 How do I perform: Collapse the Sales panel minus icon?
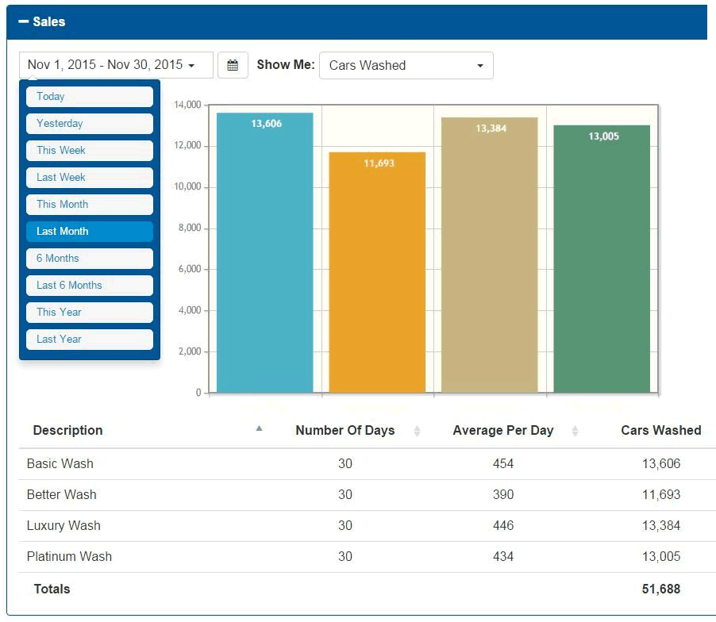23,22
